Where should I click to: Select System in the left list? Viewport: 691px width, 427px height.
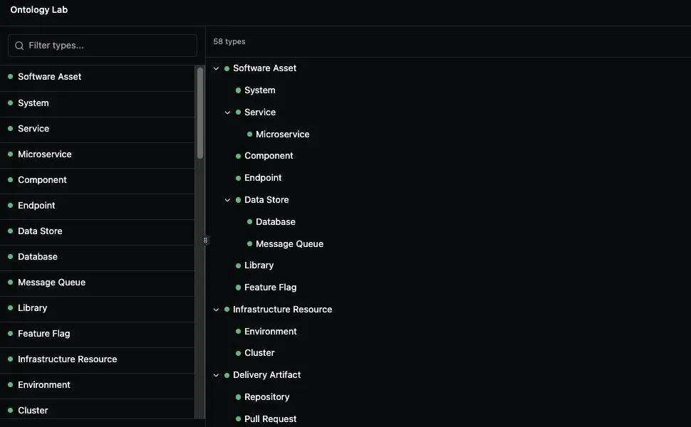(97, 103)
